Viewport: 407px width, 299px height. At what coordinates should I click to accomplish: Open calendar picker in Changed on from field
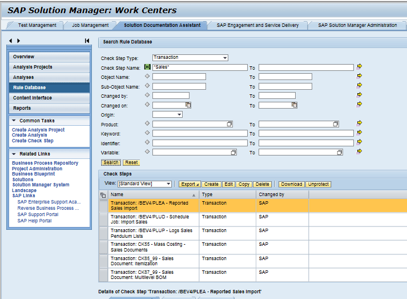[188, 105]
